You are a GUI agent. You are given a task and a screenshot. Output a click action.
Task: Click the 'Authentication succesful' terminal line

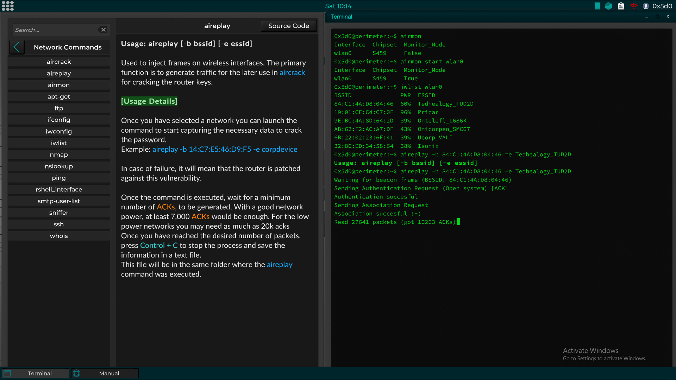pyautogui.click(x=376, y=197)
